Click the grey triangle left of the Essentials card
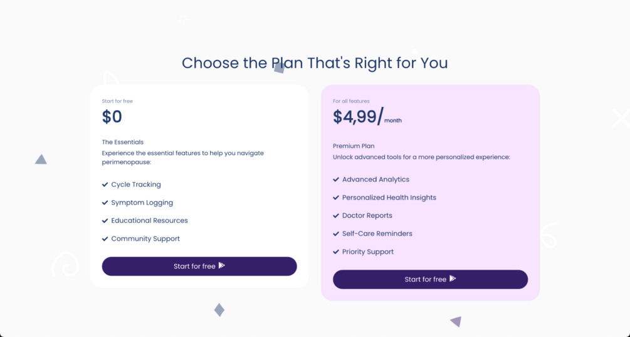 coord(41,159)
